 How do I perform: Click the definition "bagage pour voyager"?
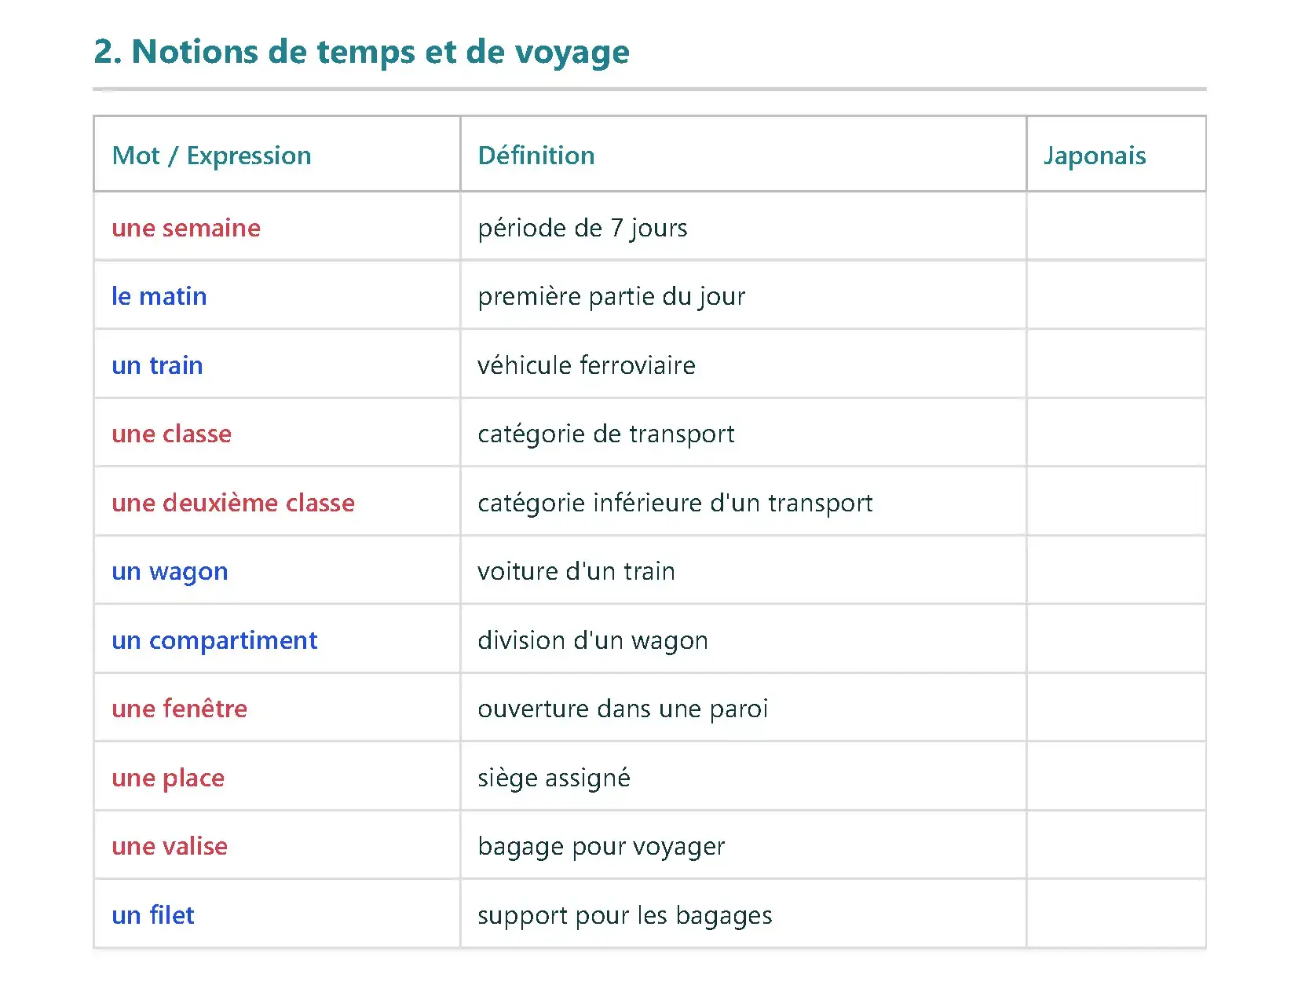pyautogui.click(x=601, y=846)
